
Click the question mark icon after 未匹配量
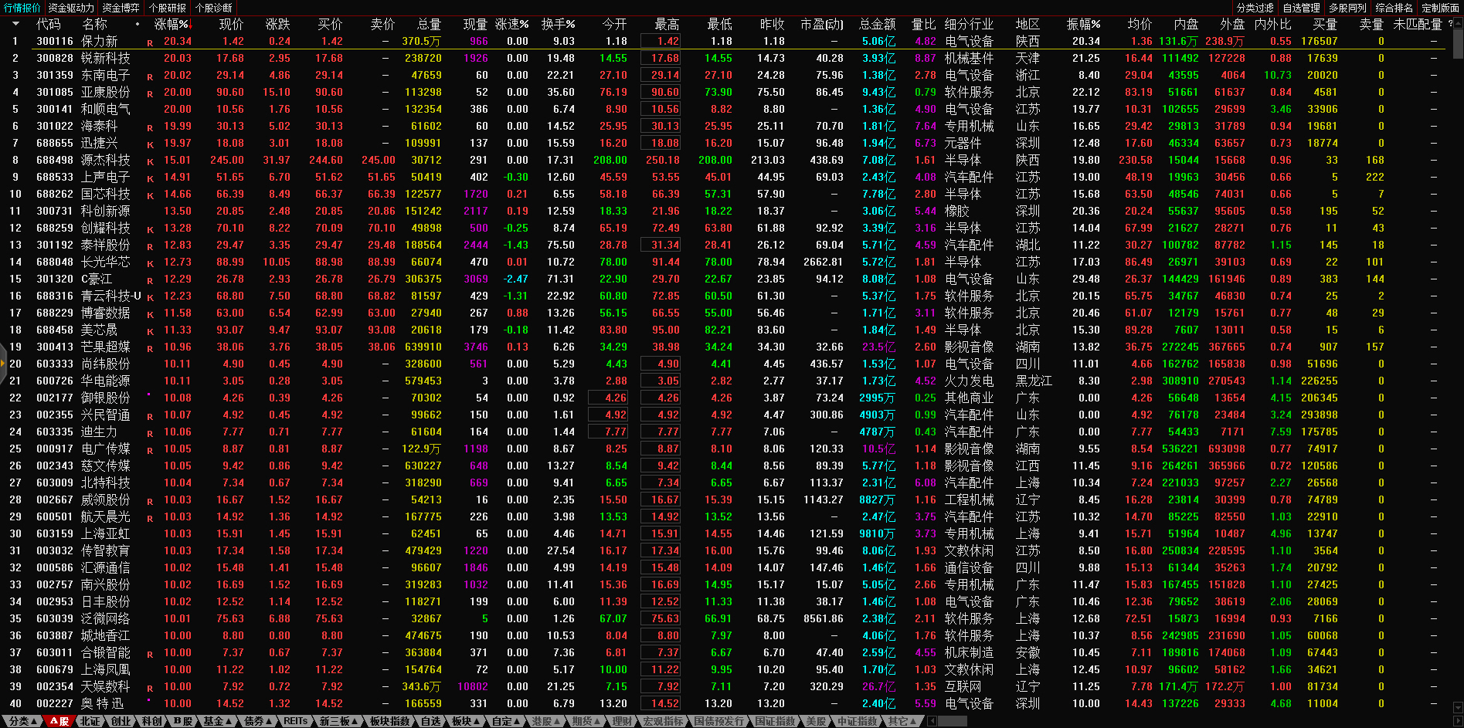(x=1451, y=24)
